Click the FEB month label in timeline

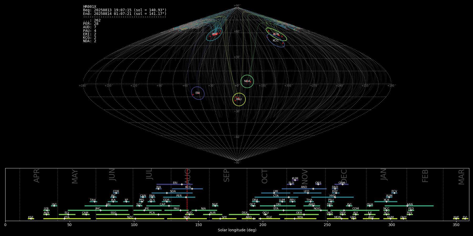[x=425, y=176]
